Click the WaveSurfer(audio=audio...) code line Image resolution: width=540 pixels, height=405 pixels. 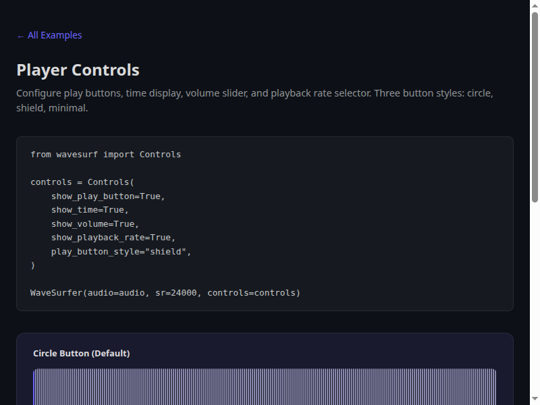[165, 293]
